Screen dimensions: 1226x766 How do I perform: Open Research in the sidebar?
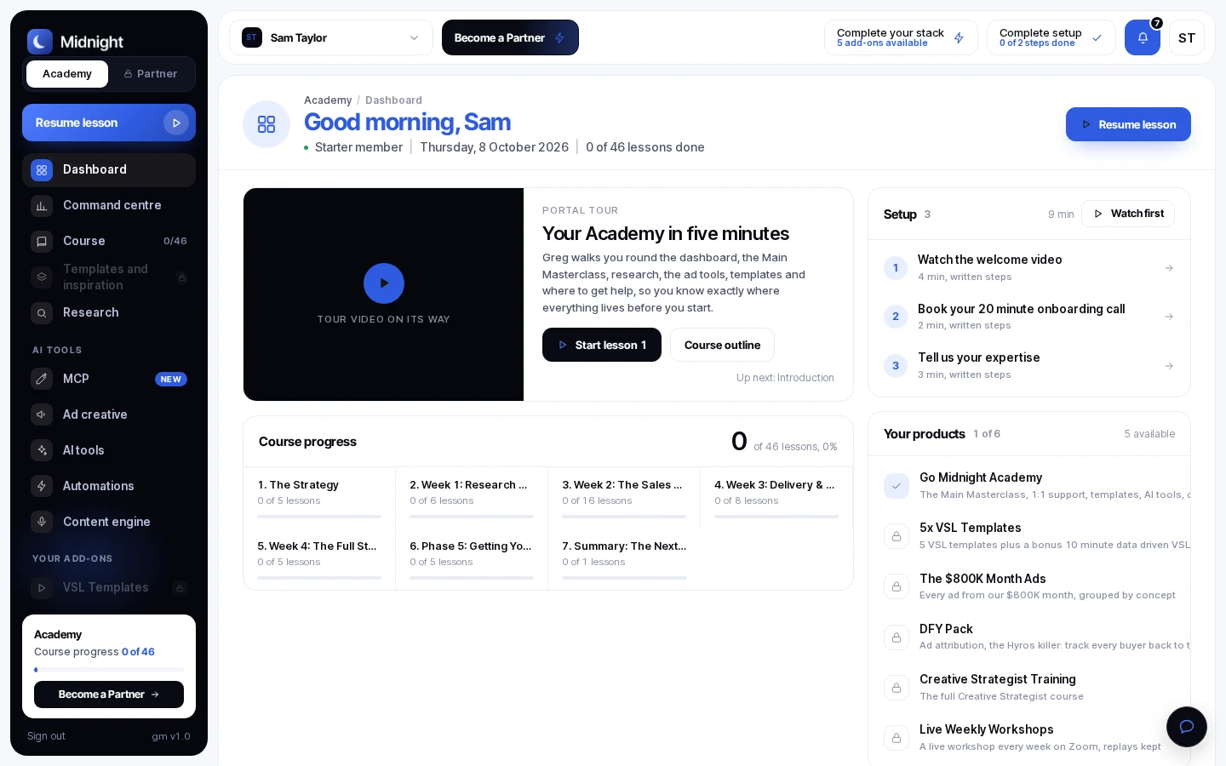pyautogui.click(x=109, y=312)
